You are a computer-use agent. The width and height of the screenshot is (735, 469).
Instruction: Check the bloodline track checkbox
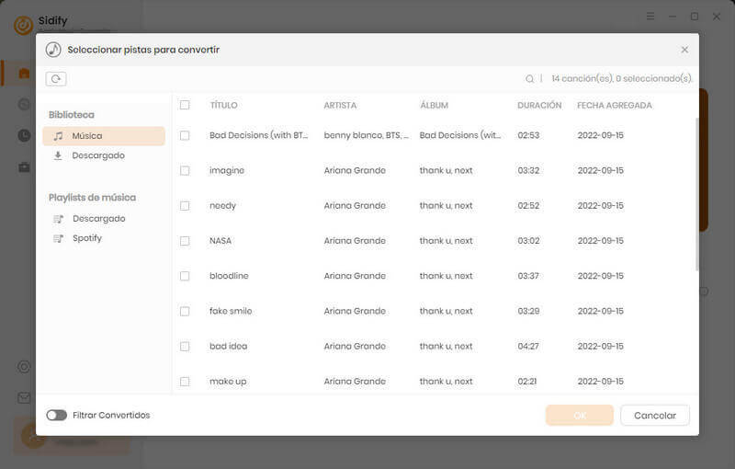(185, 276)
